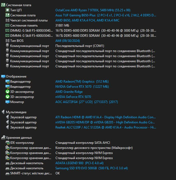
Task: Click the display icon beside Монитор
Action: [8, 102]
